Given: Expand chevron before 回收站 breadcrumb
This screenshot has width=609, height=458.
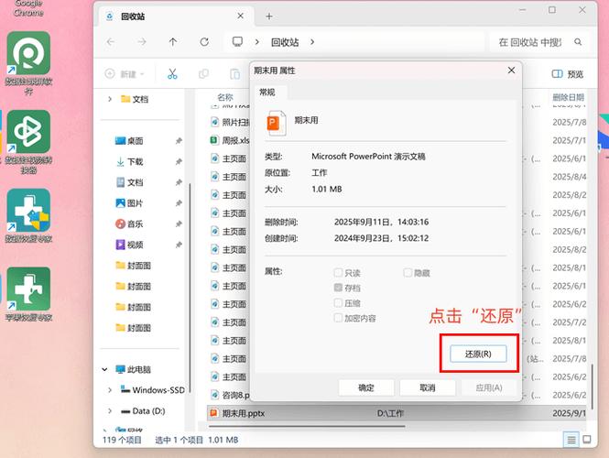Looking at the screenshot, I should click(x=256, y=42).
